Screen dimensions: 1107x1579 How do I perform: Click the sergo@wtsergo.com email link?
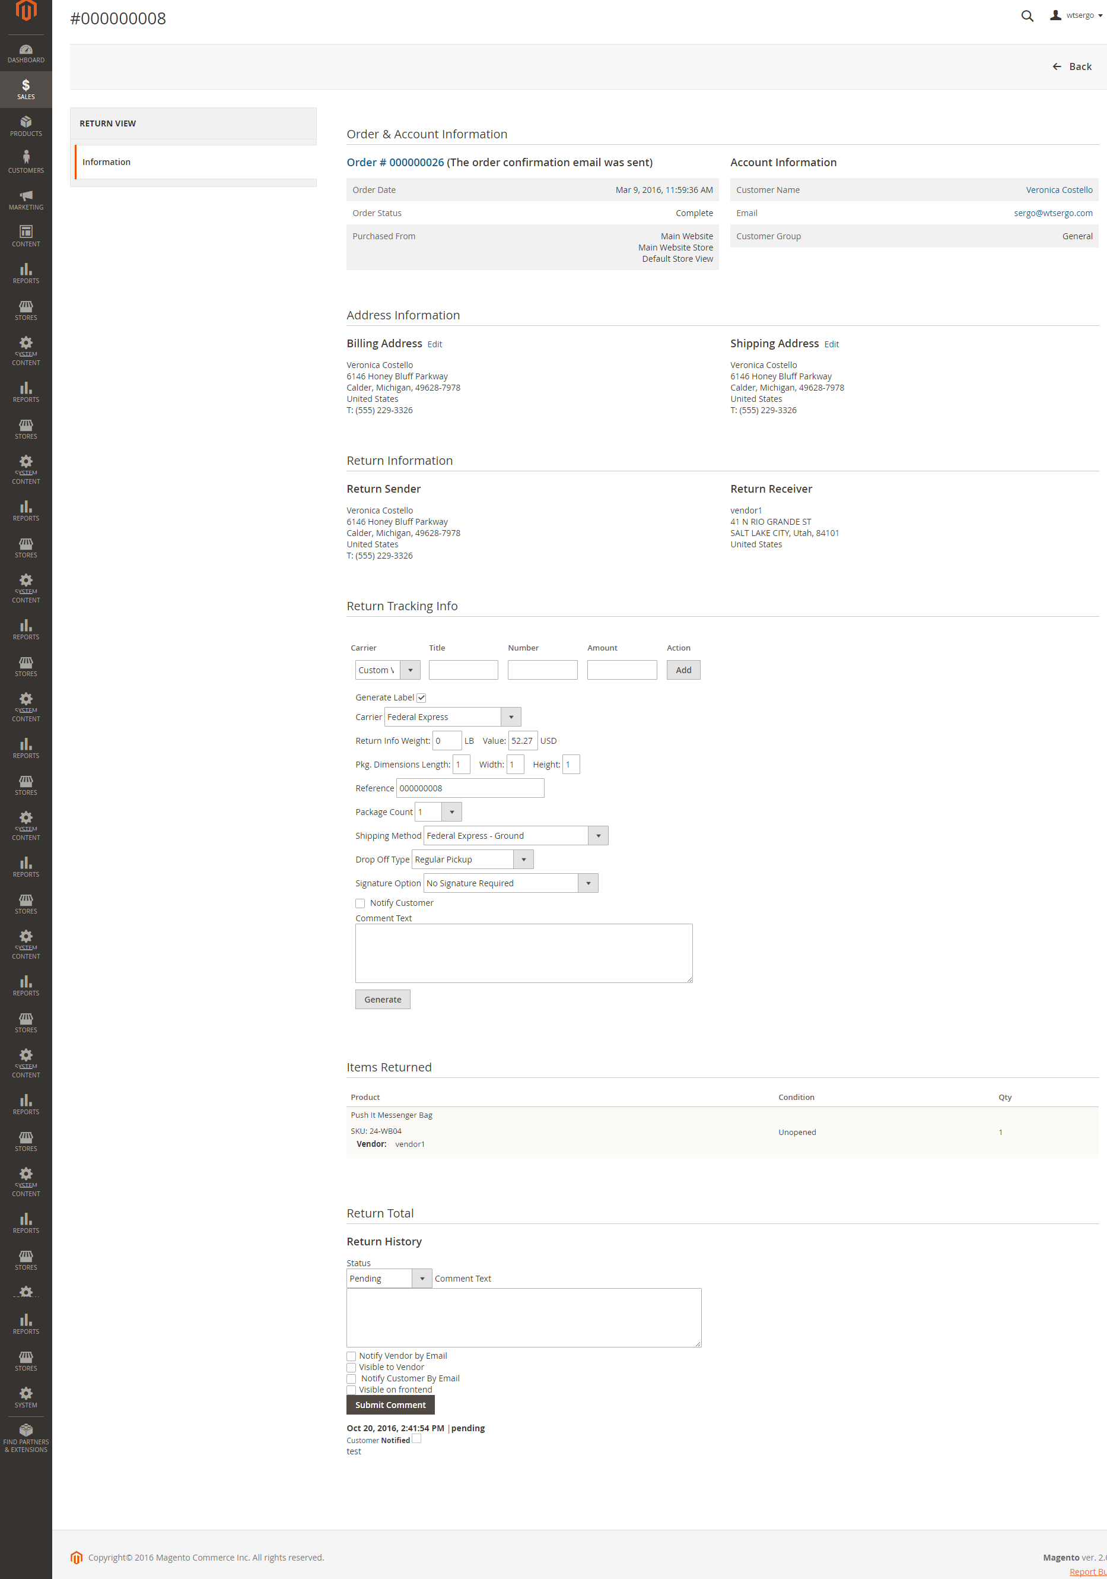point(1052,213)
